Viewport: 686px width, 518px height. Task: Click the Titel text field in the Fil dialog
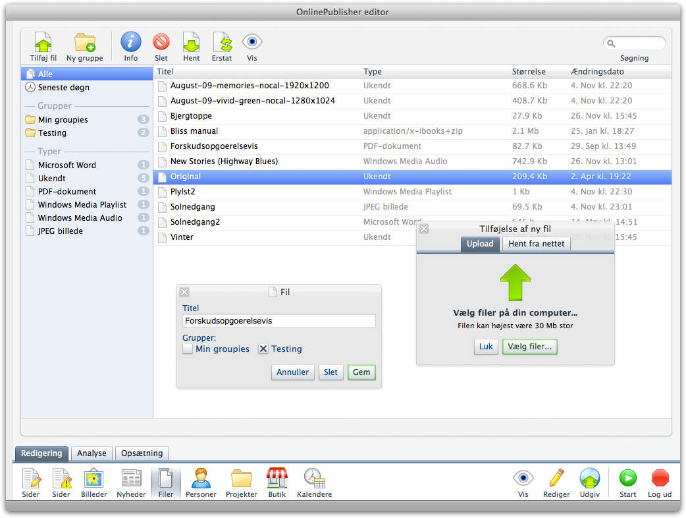[x=279, y=321]
